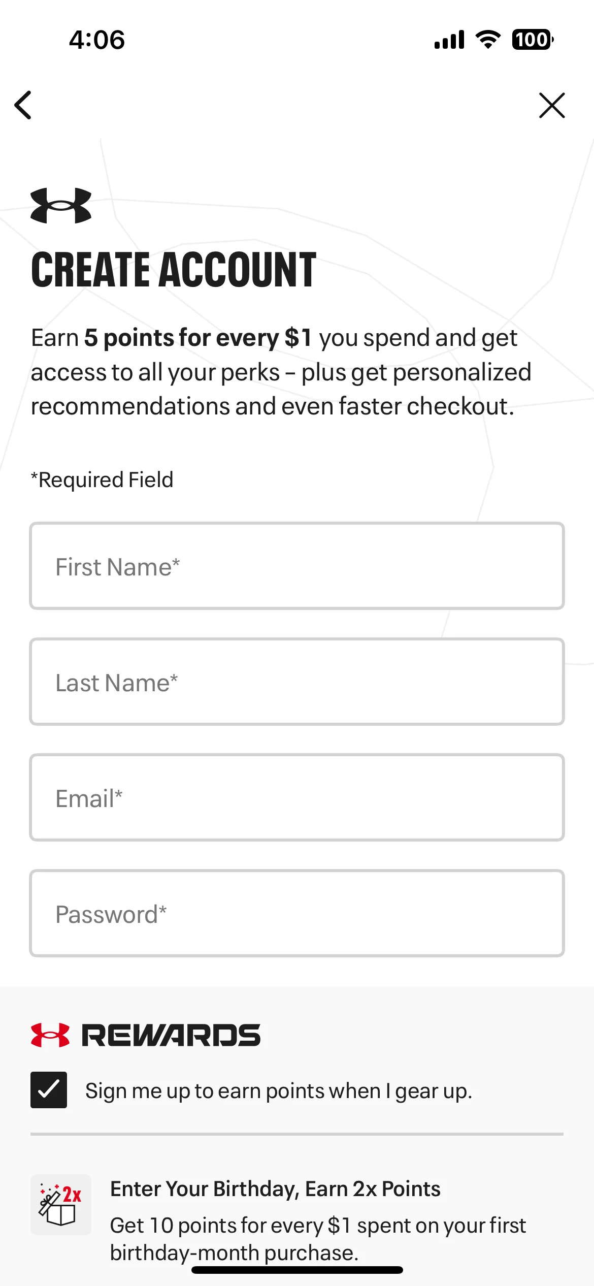
Task: Tap the 2x birthday gift icon
Action: (61, 1204)
